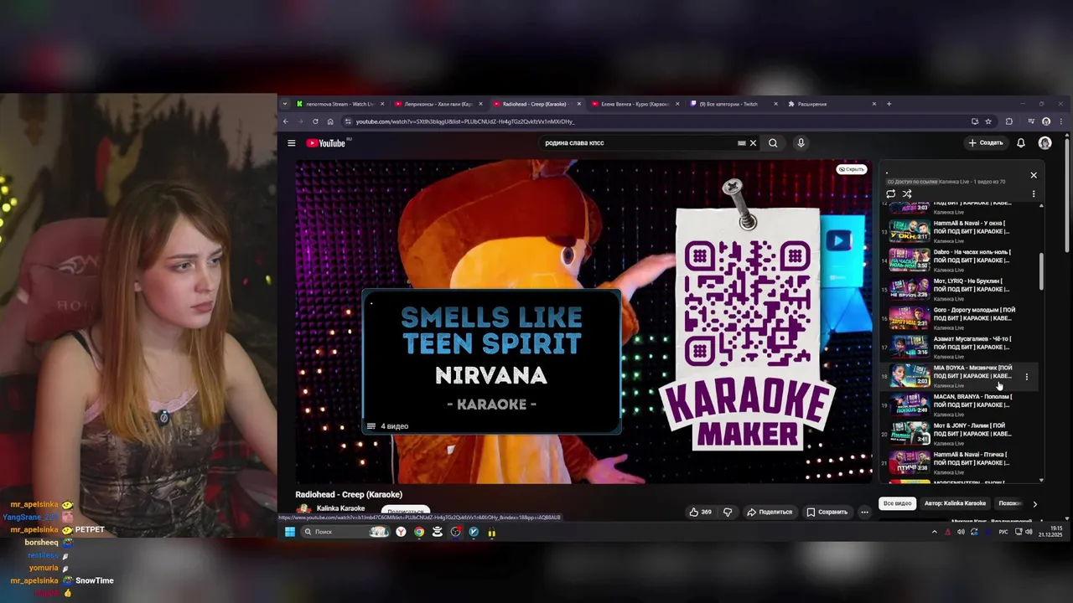Toggle playlist loop
This screenshot has height=603, width=1073.
point(890,193)
